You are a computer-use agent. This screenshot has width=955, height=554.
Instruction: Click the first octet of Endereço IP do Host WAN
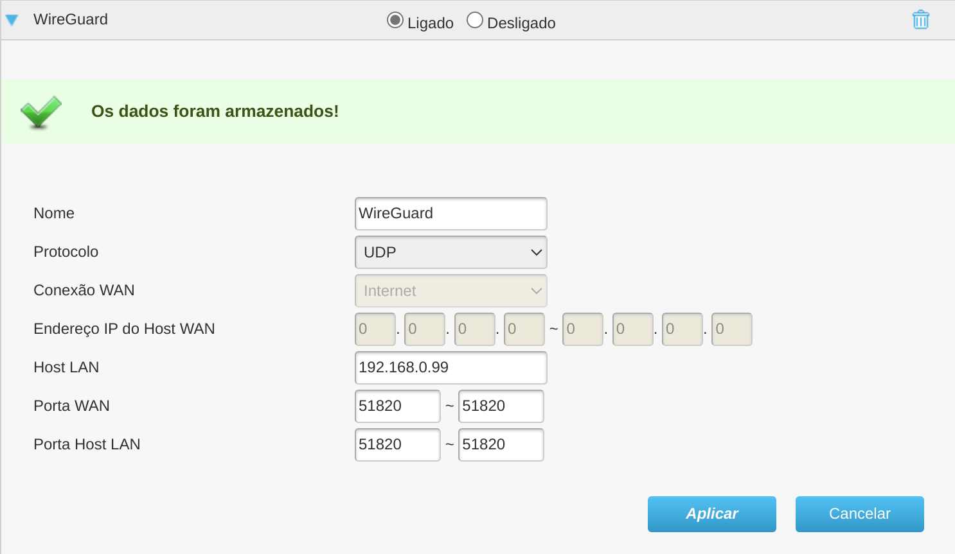tap(375, 329)
